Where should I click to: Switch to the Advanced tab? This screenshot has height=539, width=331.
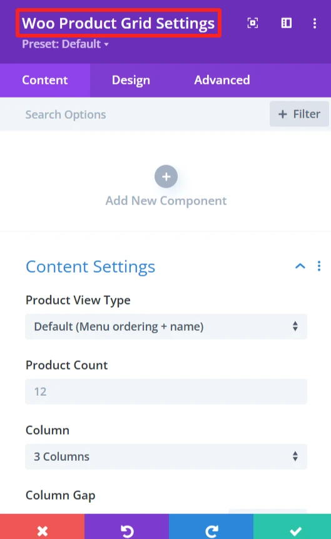click(222, 80)
